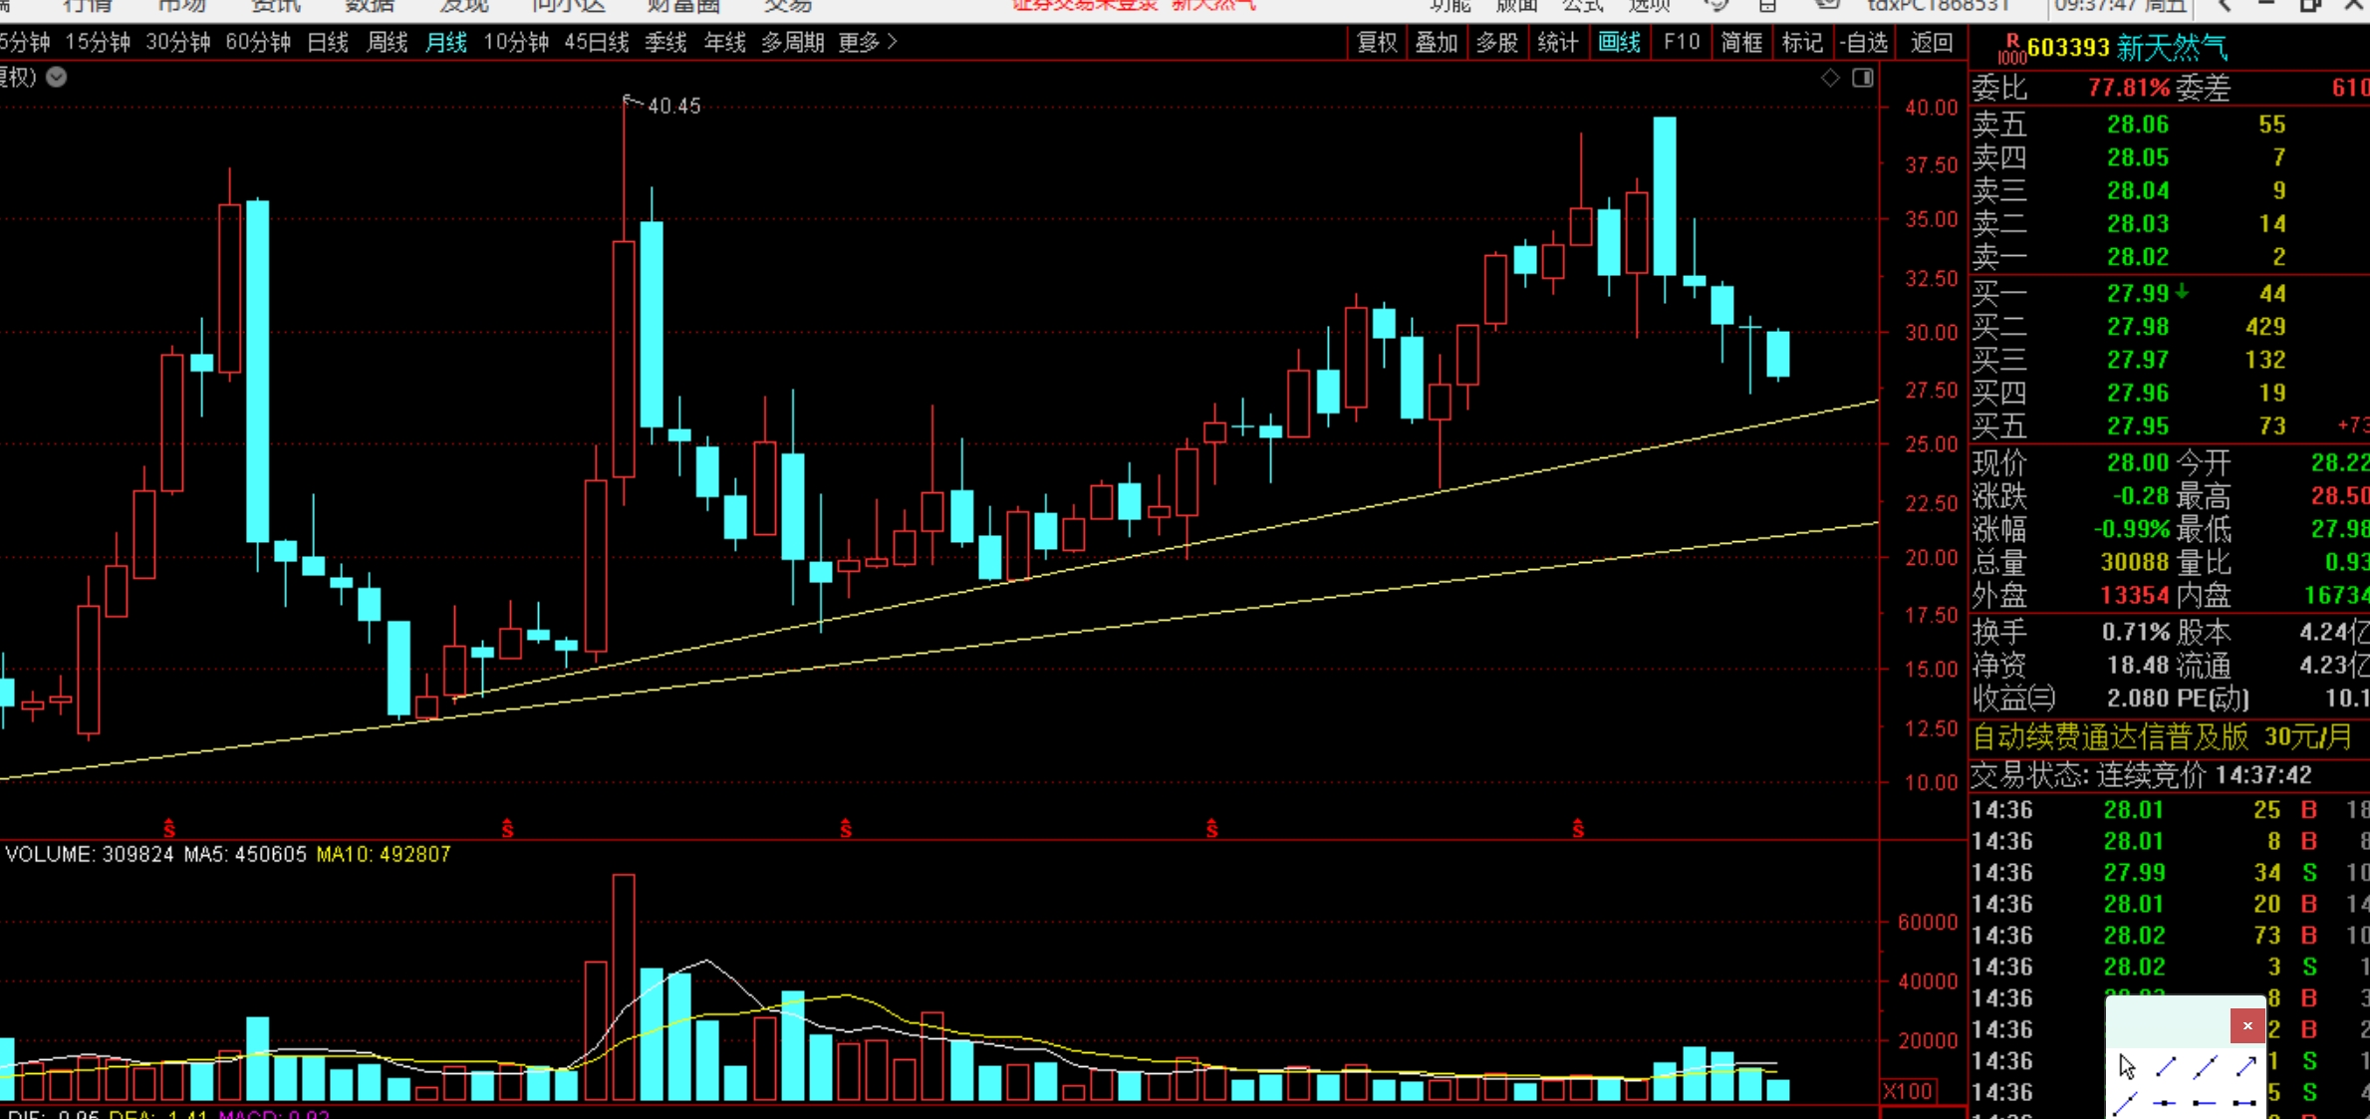Select the arrow line drawing tool

(x=2245, y=1066)
